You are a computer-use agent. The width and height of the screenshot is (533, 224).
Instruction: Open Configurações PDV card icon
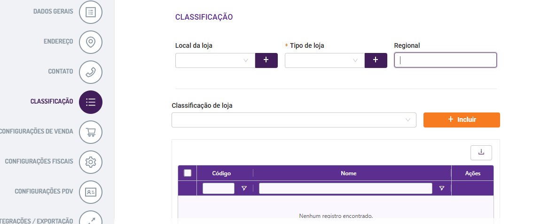[90, 192]
